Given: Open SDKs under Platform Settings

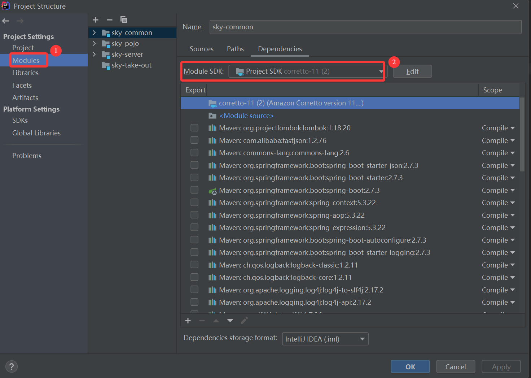Looking at the screenshot, I should [x=20, y=120].
